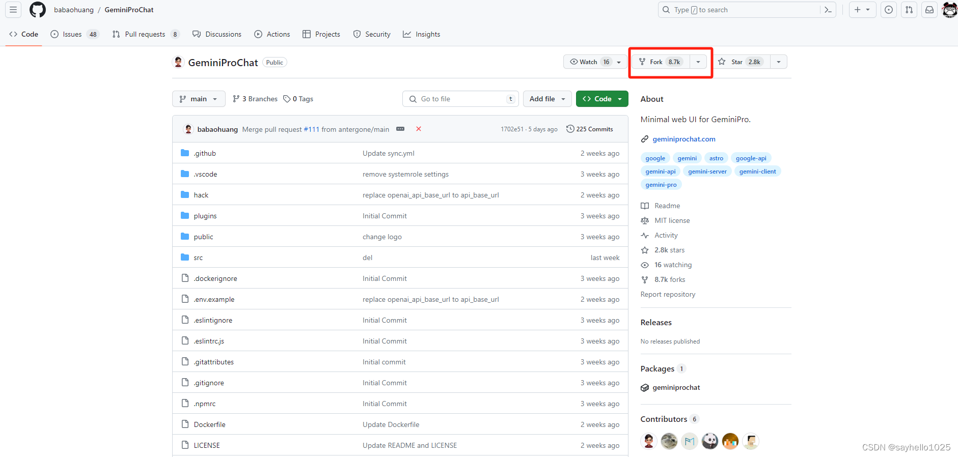Screen dimensions: 958x457
Task: Open the Add file dropdown
Action: click(548, 99)
